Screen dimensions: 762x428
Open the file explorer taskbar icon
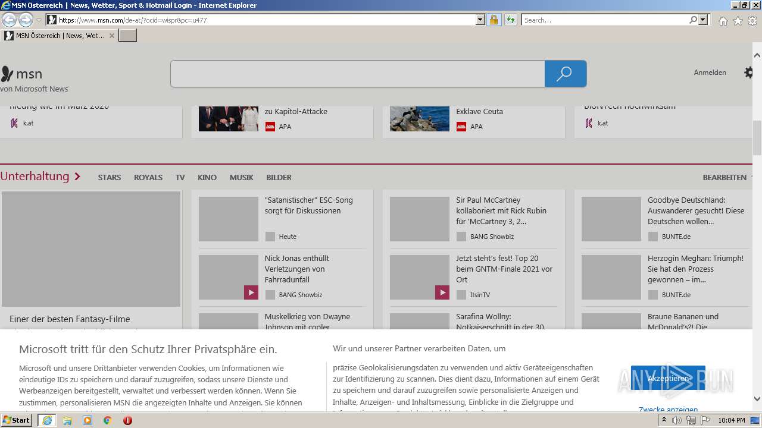point(67,420)
